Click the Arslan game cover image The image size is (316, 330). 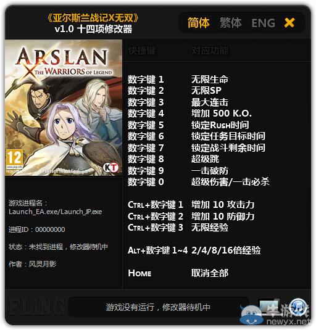point(64,107)
